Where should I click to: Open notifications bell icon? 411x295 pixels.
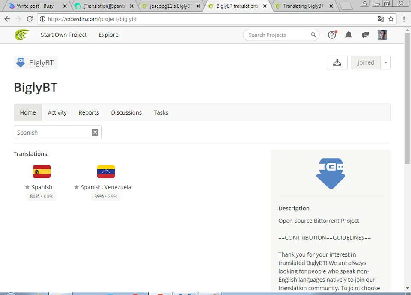pos(348,35)
